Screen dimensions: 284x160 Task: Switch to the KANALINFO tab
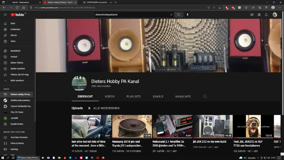(183, 96)
